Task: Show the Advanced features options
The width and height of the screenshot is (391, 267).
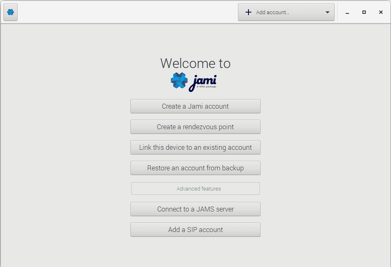Action: (x=195, y=188)
